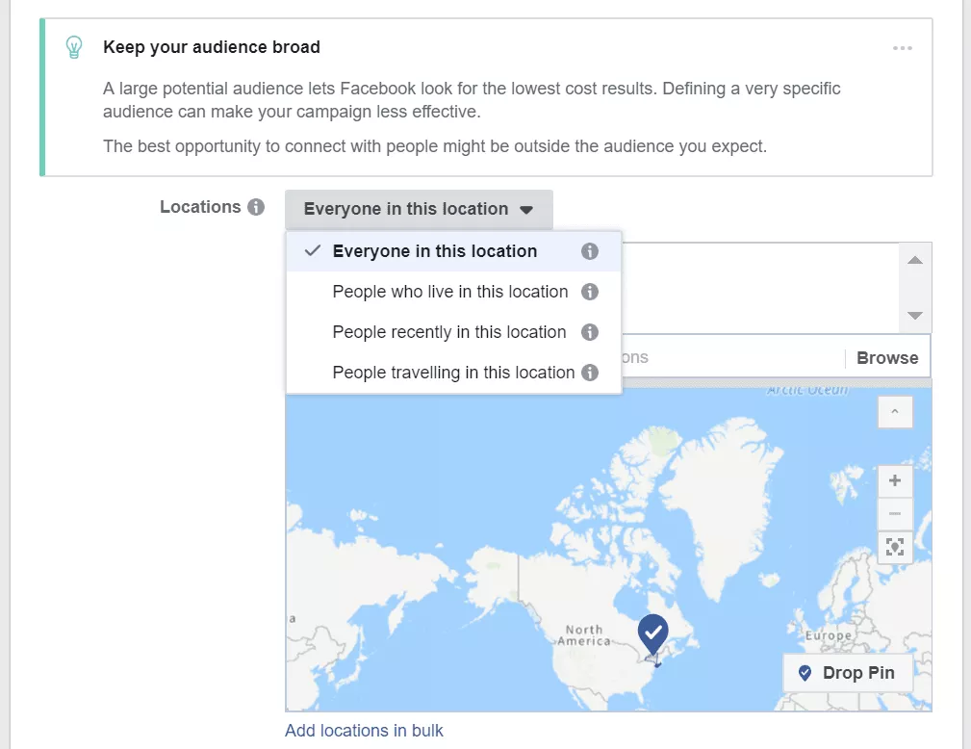Select People recently in this location

(x=449, y=332)
